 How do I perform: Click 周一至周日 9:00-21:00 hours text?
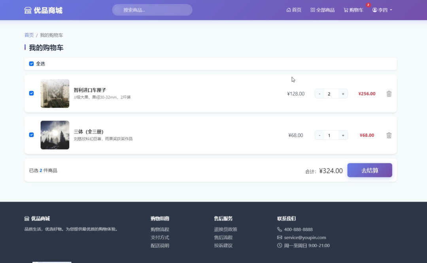[x=307, y=245]
